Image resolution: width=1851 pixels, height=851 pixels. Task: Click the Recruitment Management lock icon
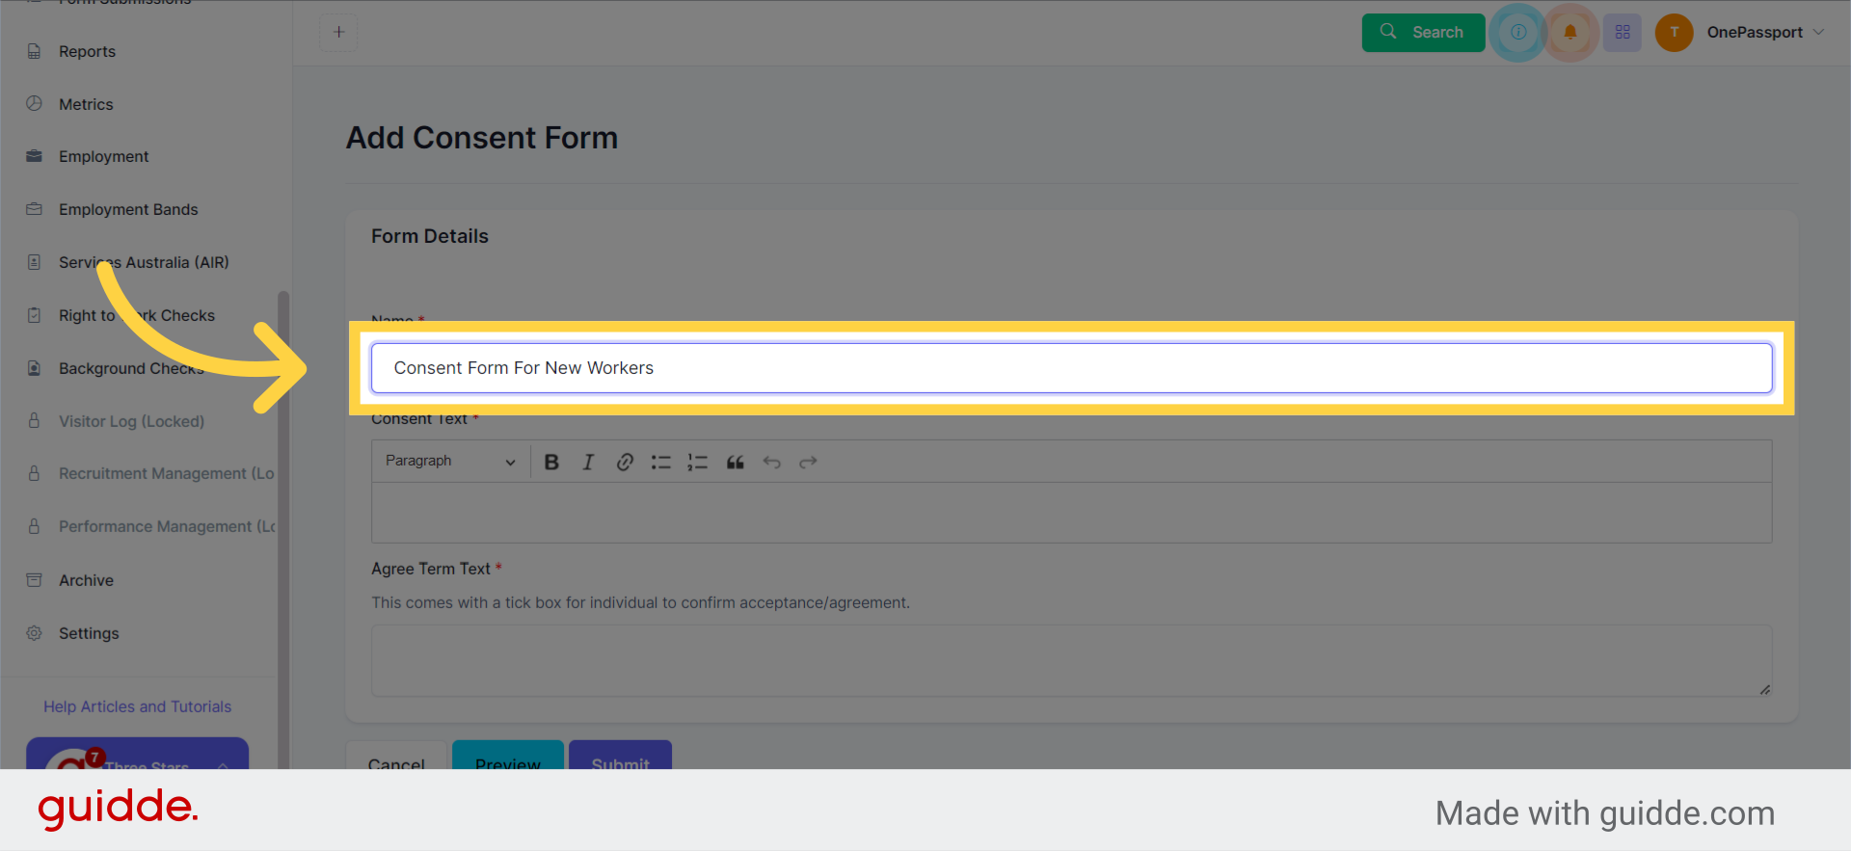point(35,473)
